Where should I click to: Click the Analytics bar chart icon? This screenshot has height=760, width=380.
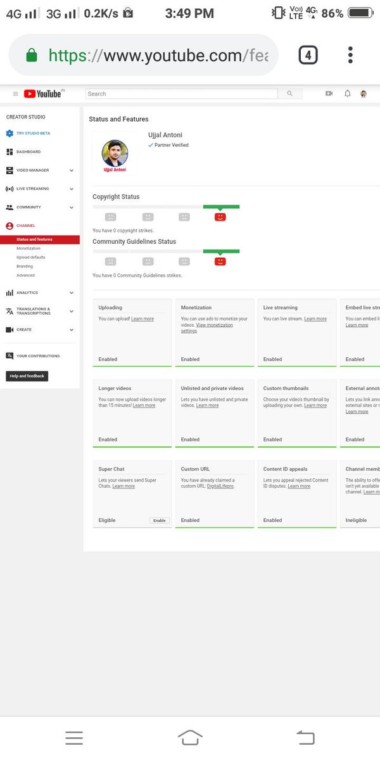[9, 293]
